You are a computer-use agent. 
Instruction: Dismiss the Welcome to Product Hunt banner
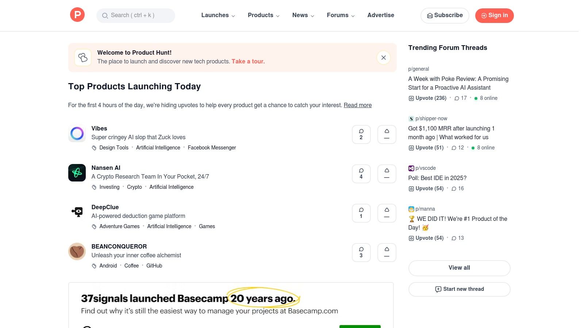click(x=384, y=58)
